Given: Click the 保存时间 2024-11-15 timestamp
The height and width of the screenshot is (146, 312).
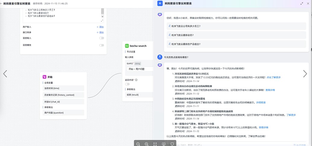Looking at the screenshot, I should 50,4.
